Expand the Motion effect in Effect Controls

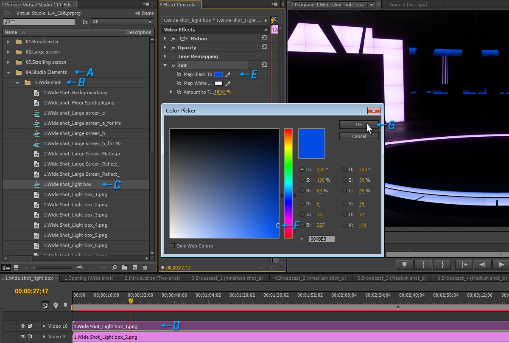click(x=165, y=38)
